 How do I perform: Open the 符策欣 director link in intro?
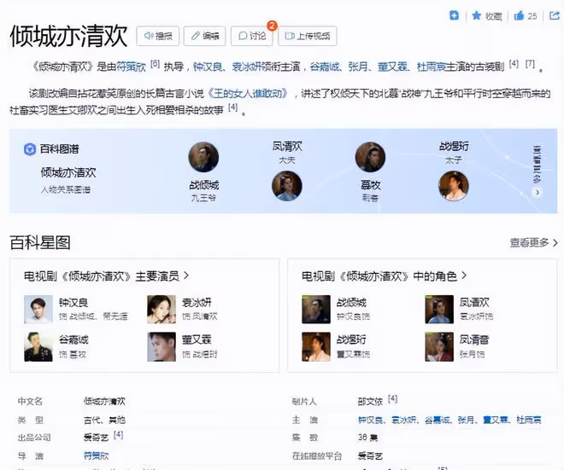(x=131, y=67)
